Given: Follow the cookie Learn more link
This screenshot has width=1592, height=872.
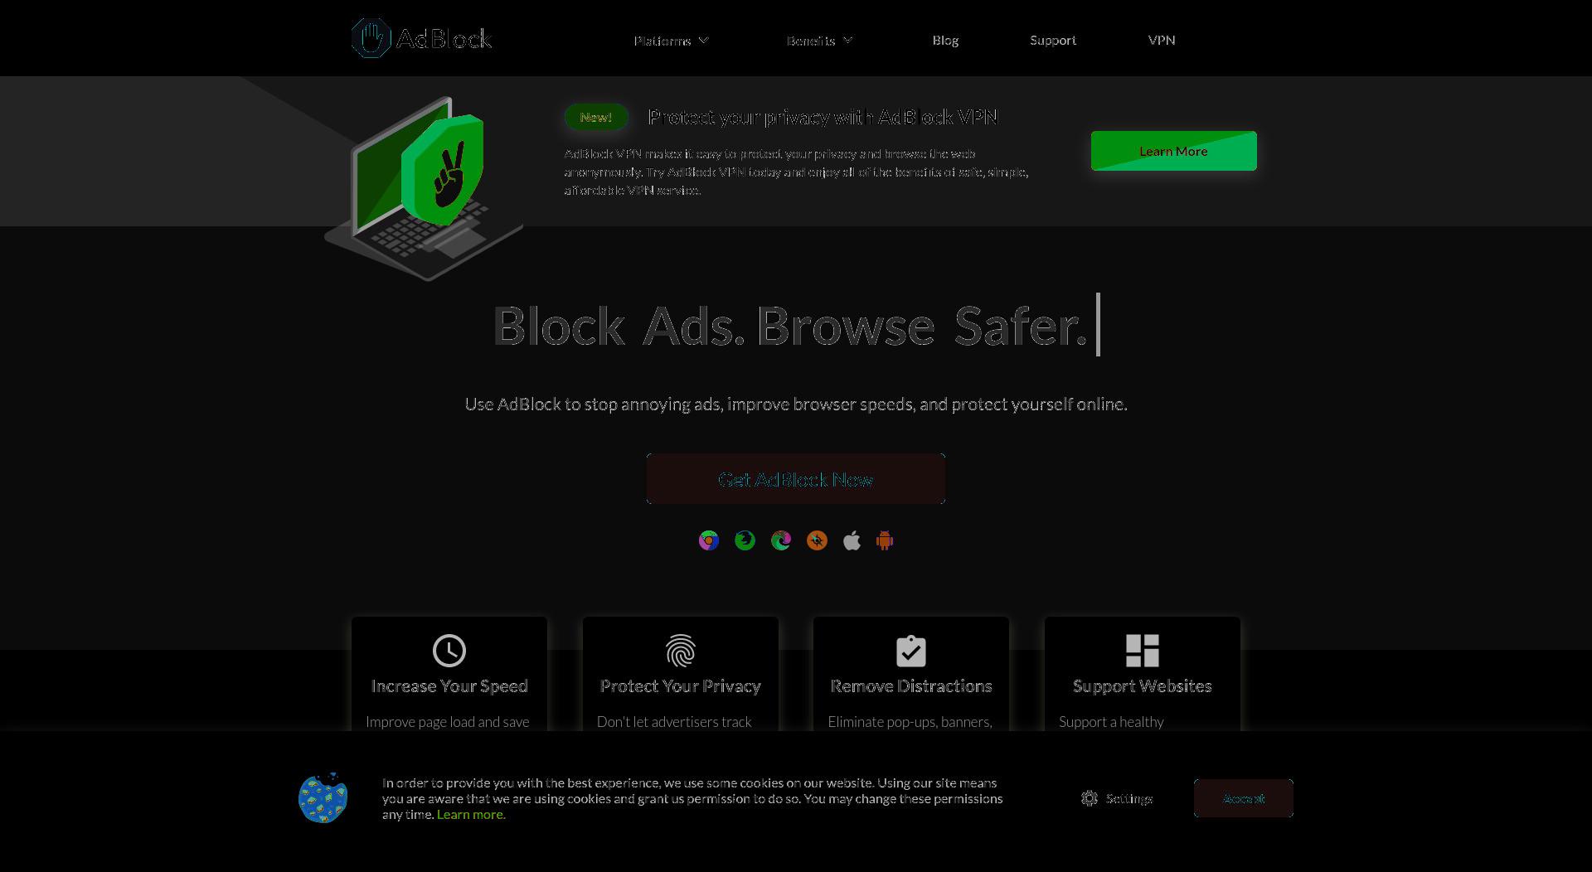Looking at the screenshot, I should pos(471,815).
